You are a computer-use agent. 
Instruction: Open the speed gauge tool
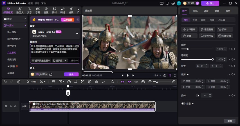click(69, 82)
